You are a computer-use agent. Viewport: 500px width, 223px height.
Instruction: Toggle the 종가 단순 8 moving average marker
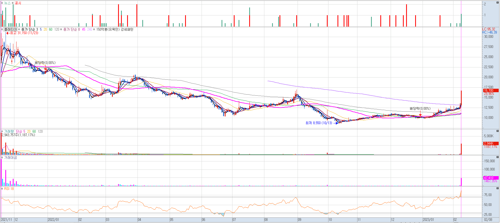tap(61, 30)
